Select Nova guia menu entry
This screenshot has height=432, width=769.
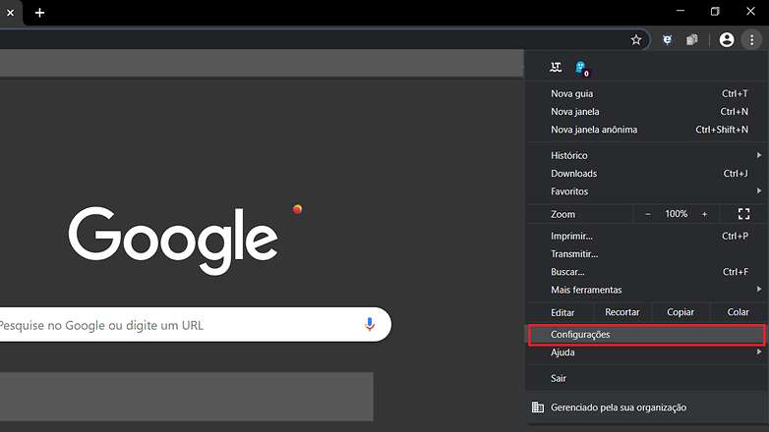[646, 93]
